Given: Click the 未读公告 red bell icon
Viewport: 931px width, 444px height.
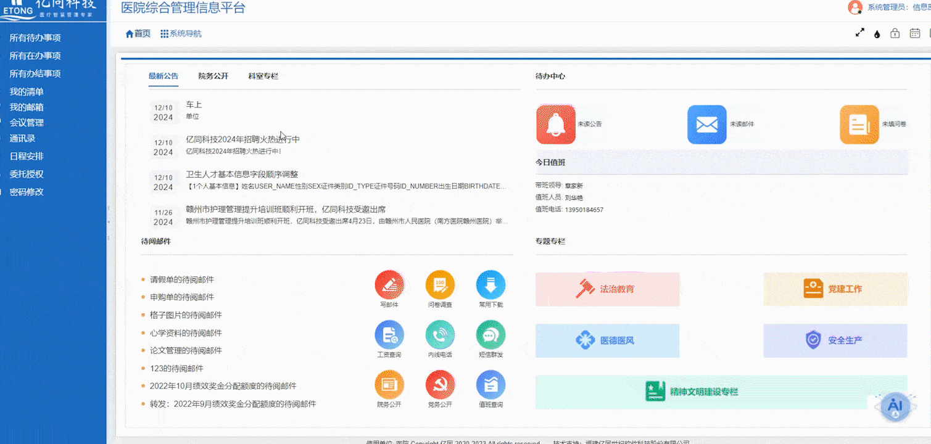Looking at the screenshot, I should [x=555, y=124].
